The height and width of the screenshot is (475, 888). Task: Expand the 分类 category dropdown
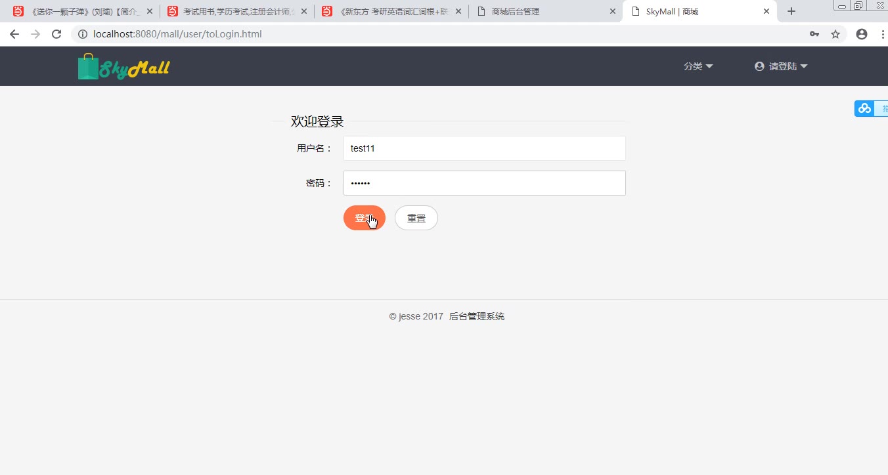[x=698, y=66]
